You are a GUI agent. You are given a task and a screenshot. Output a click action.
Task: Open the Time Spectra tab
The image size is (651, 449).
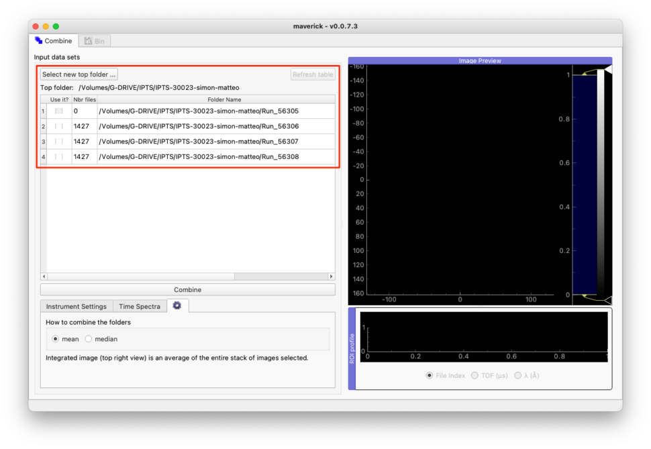(140, 307)
